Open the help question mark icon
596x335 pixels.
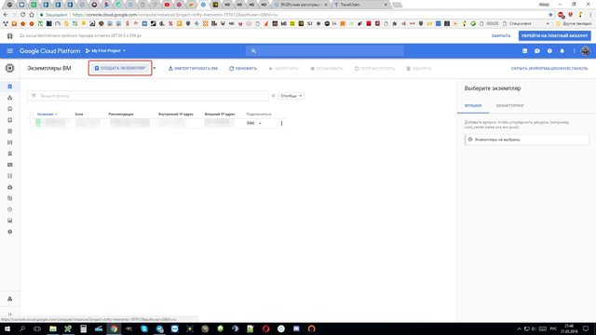[x=549, y=51]
